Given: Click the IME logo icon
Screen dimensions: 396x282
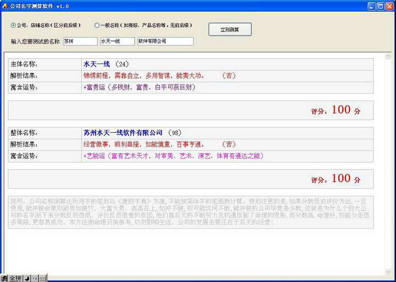Looking at the screenshot, I should (4, 278).
